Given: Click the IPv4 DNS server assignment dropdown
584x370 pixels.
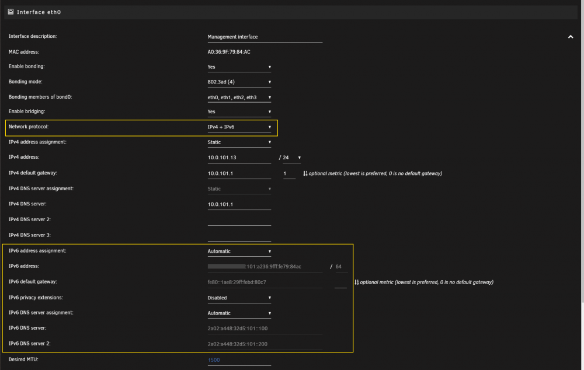Looking at the screenshot, I should 239,189.
